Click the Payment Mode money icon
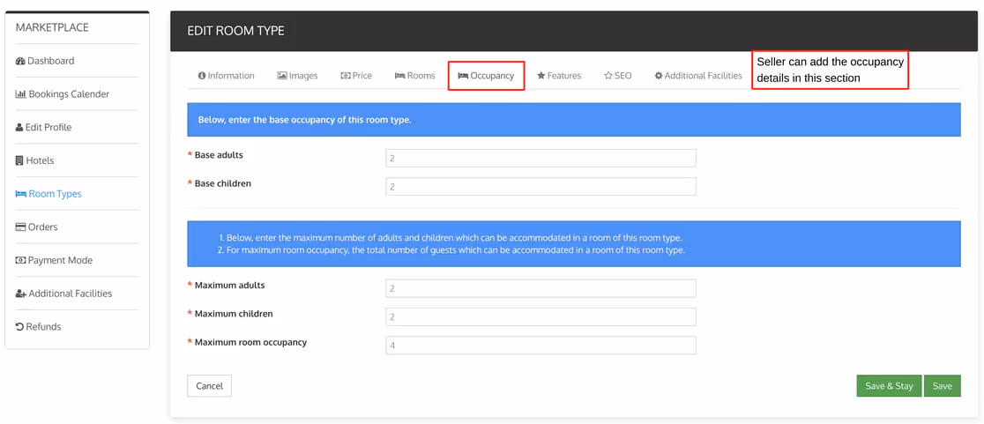Screen dimensions: 984x424 [20, 261]
